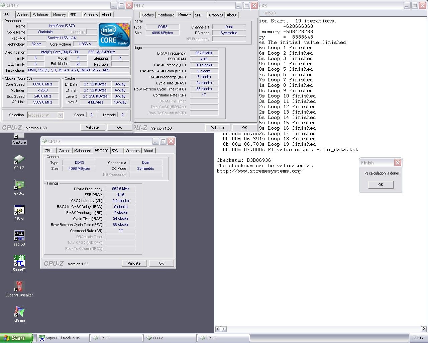Select SPD tab in the lower CPU-Z window
Image resolution: width=428 pixels, height=343 pixels.
tap(115, 151)
